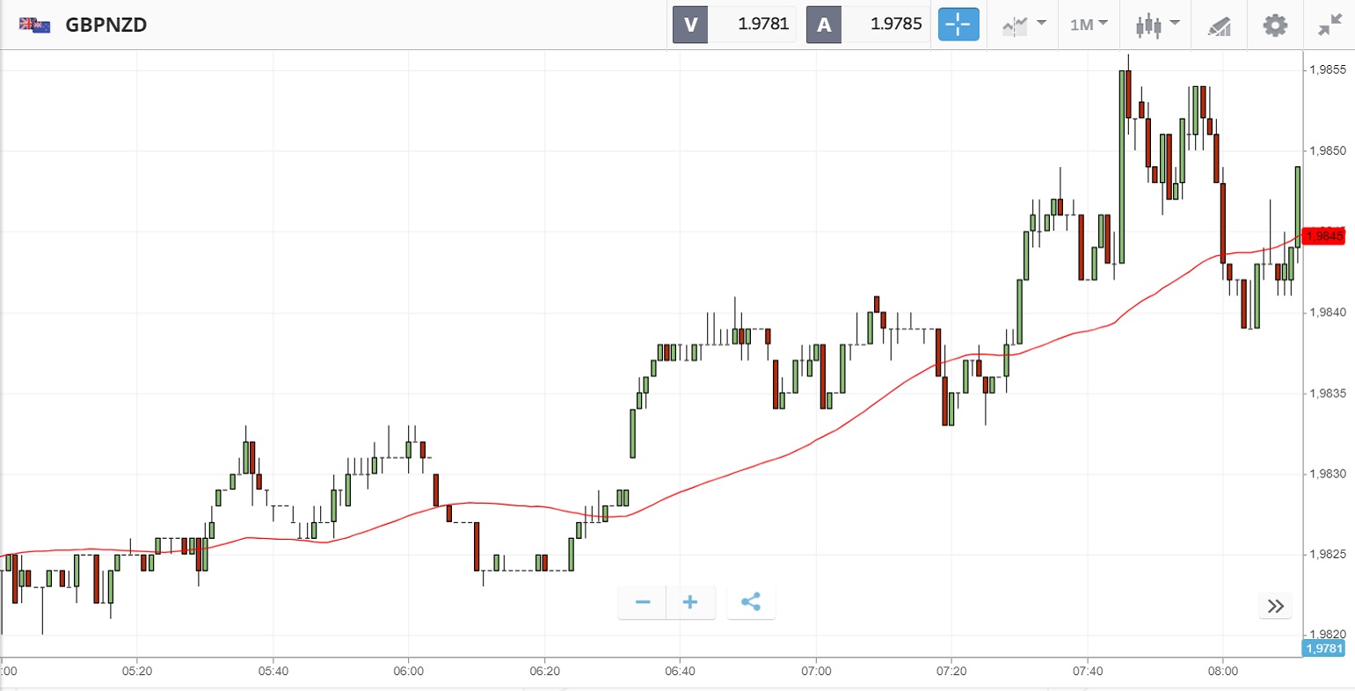Open the candlestick chart type dropdown
This screenshot has height=691, width=1355.
pyautogui.click(x=1156, y=25)
